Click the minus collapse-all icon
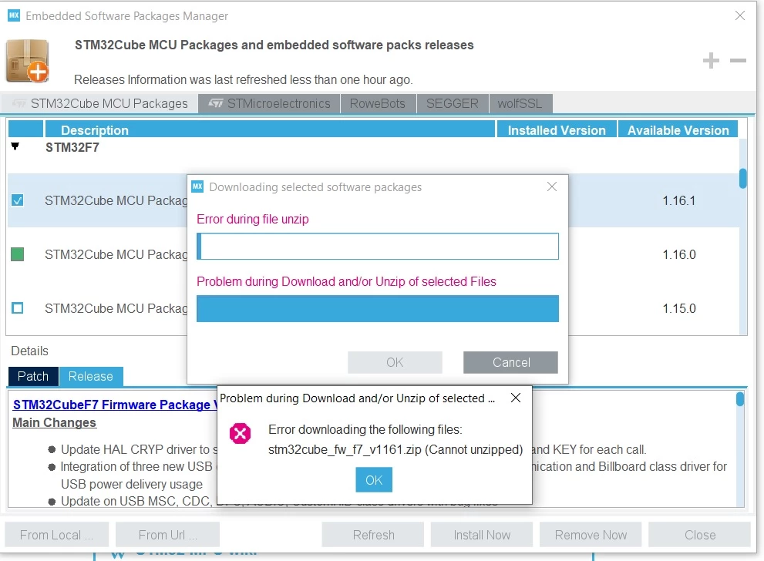The image size is (764, 561). [739, 60]
